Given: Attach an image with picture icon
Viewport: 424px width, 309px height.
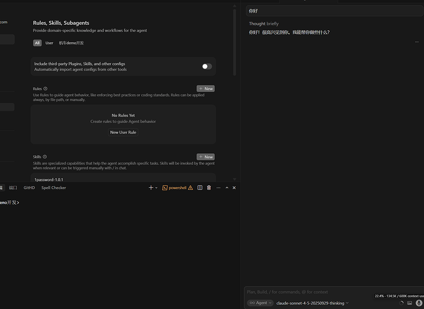Looking at the screenshot, I should coord(410,303).
